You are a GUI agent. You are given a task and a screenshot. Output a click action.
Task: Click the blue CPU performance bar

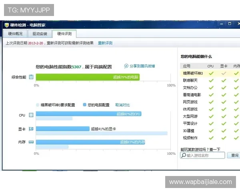coord(88,114)
